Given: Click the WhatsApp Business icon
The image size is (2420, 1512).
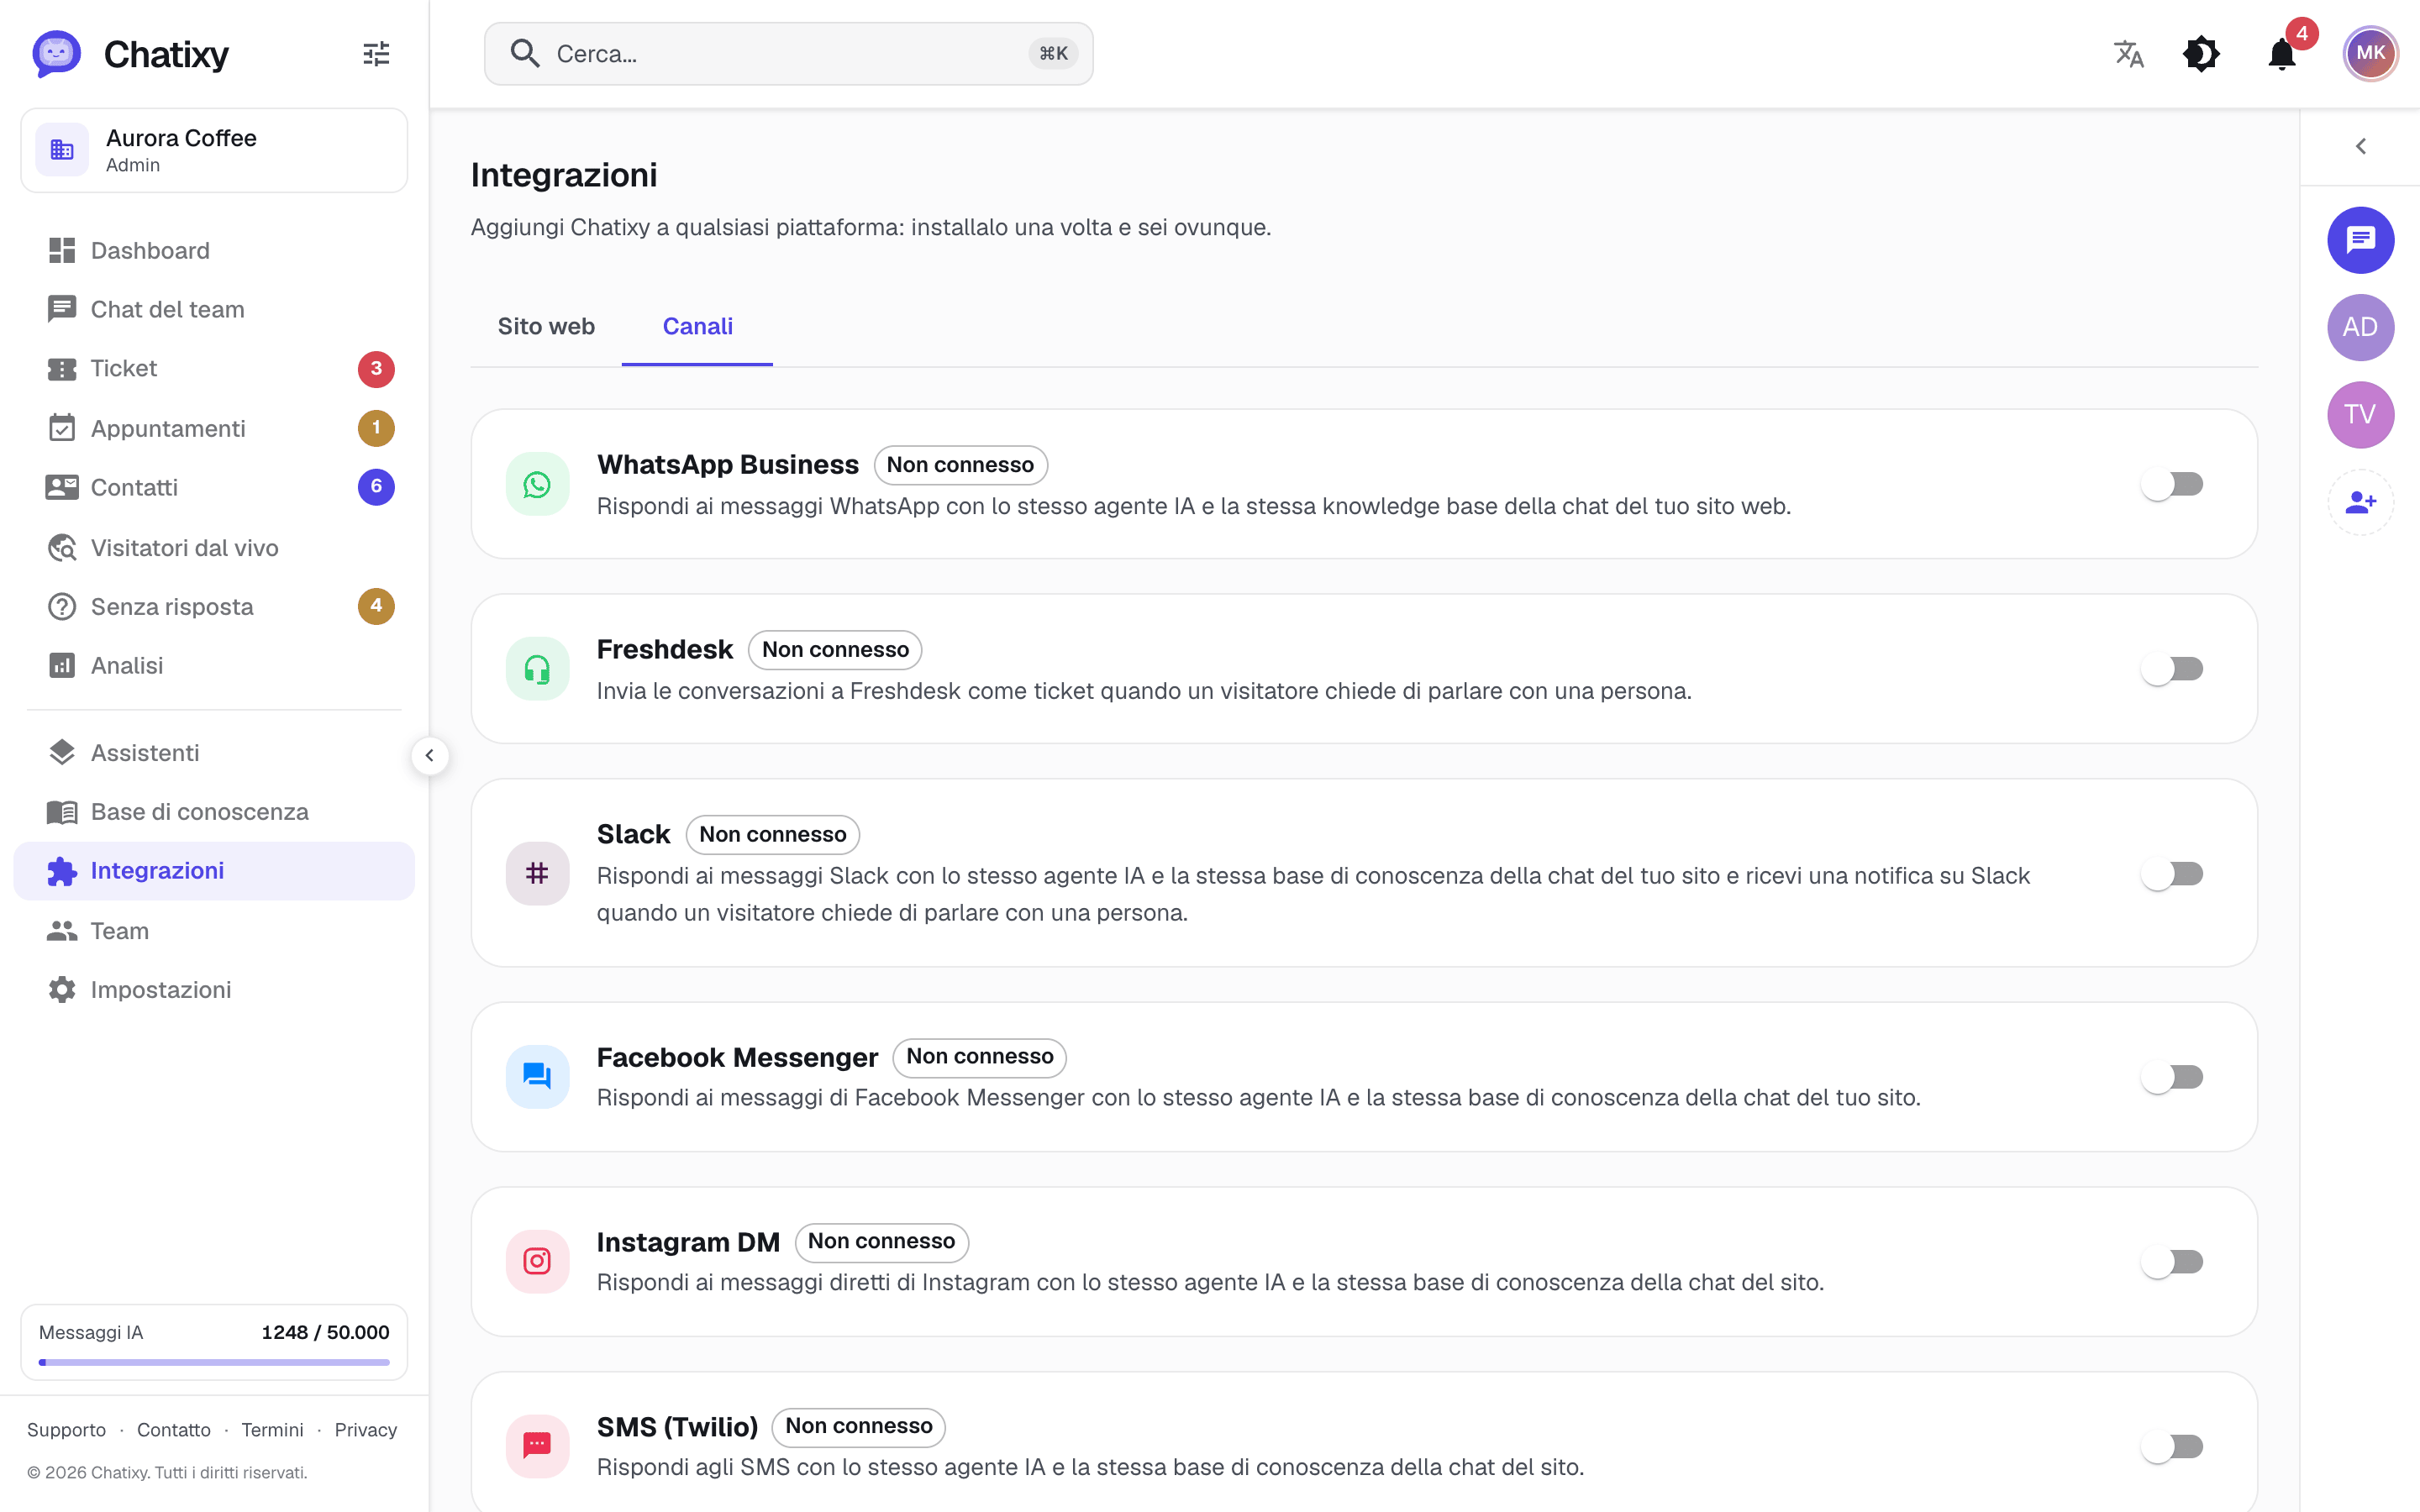Looking at the screenshot, I should click(537, 484).
